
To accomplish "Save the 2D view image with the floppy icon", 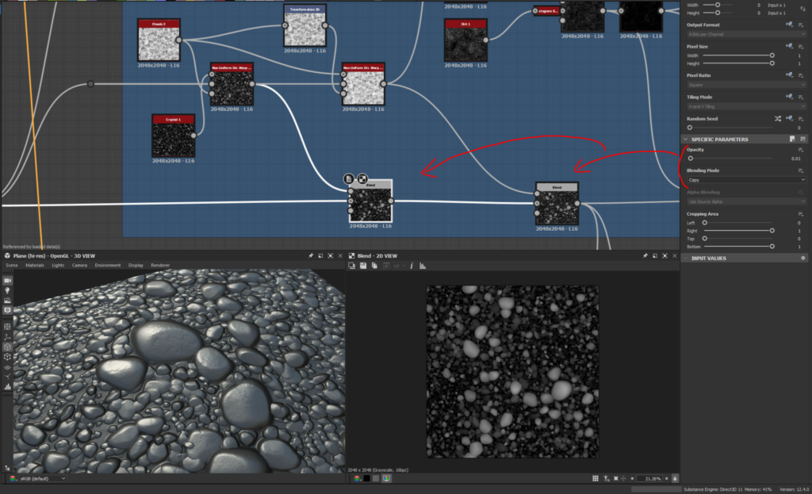I will pos(362,266).
